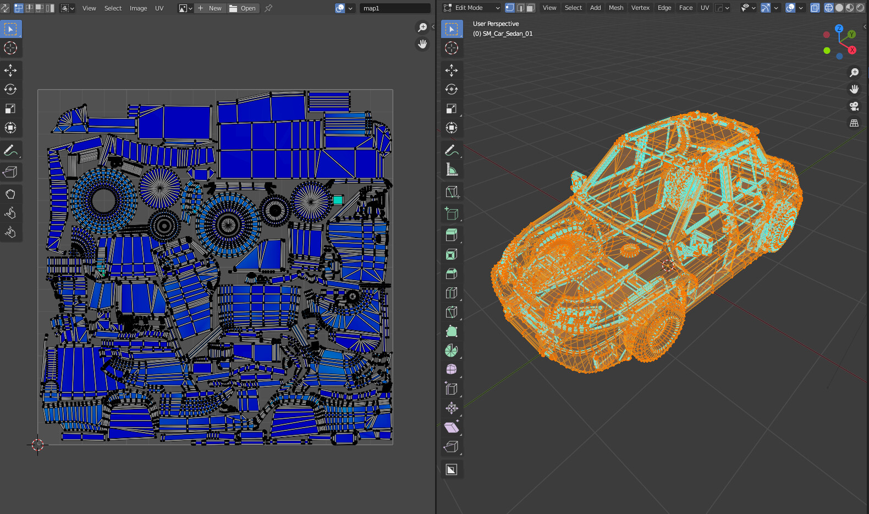Select the Rip Region tool in UV editor
This screenshot has height=514, width=869.
(x=10, y=172)
